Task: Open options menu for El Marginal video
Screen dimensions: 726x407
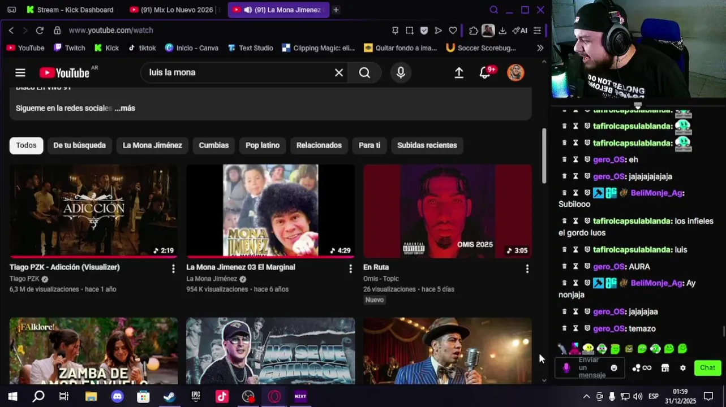Action: click(350, 269)
